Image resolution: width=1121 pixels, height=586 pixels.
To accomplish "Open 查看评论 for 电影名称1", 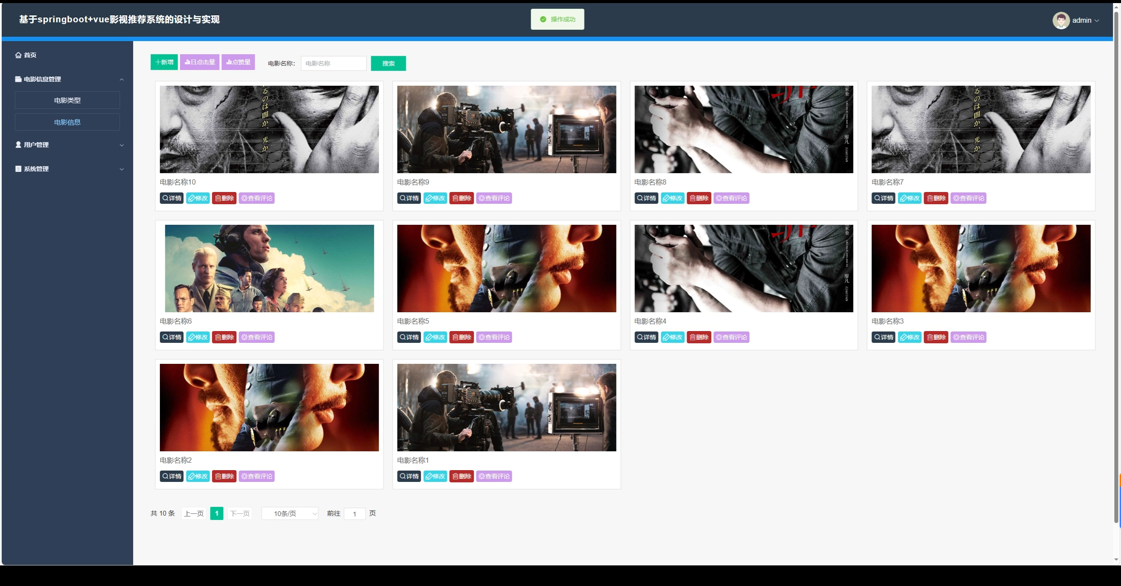I will click(494, 476).
